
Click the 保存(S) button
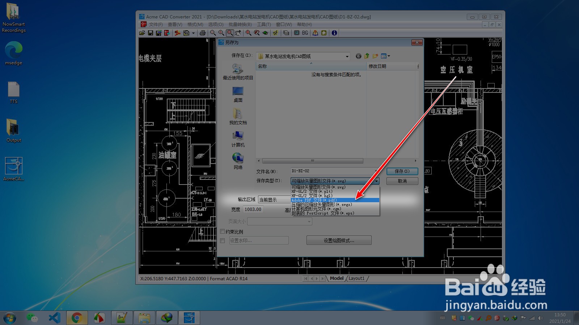tap(402, 171)
